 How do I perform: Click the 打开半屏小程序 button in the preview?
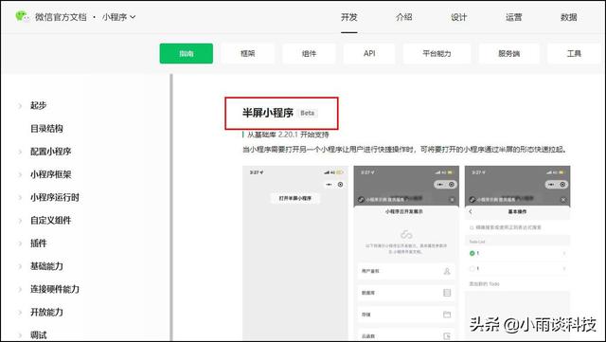pos(295,198)
